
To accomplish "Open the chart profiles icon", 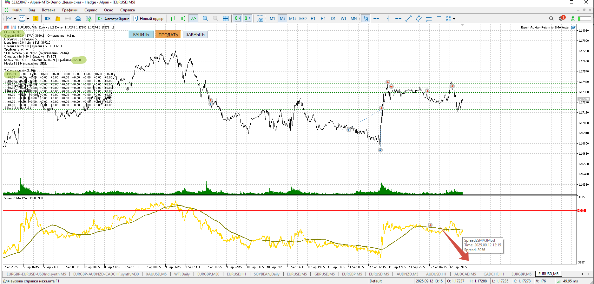I will pyautogui.click(x=22, y=19).
